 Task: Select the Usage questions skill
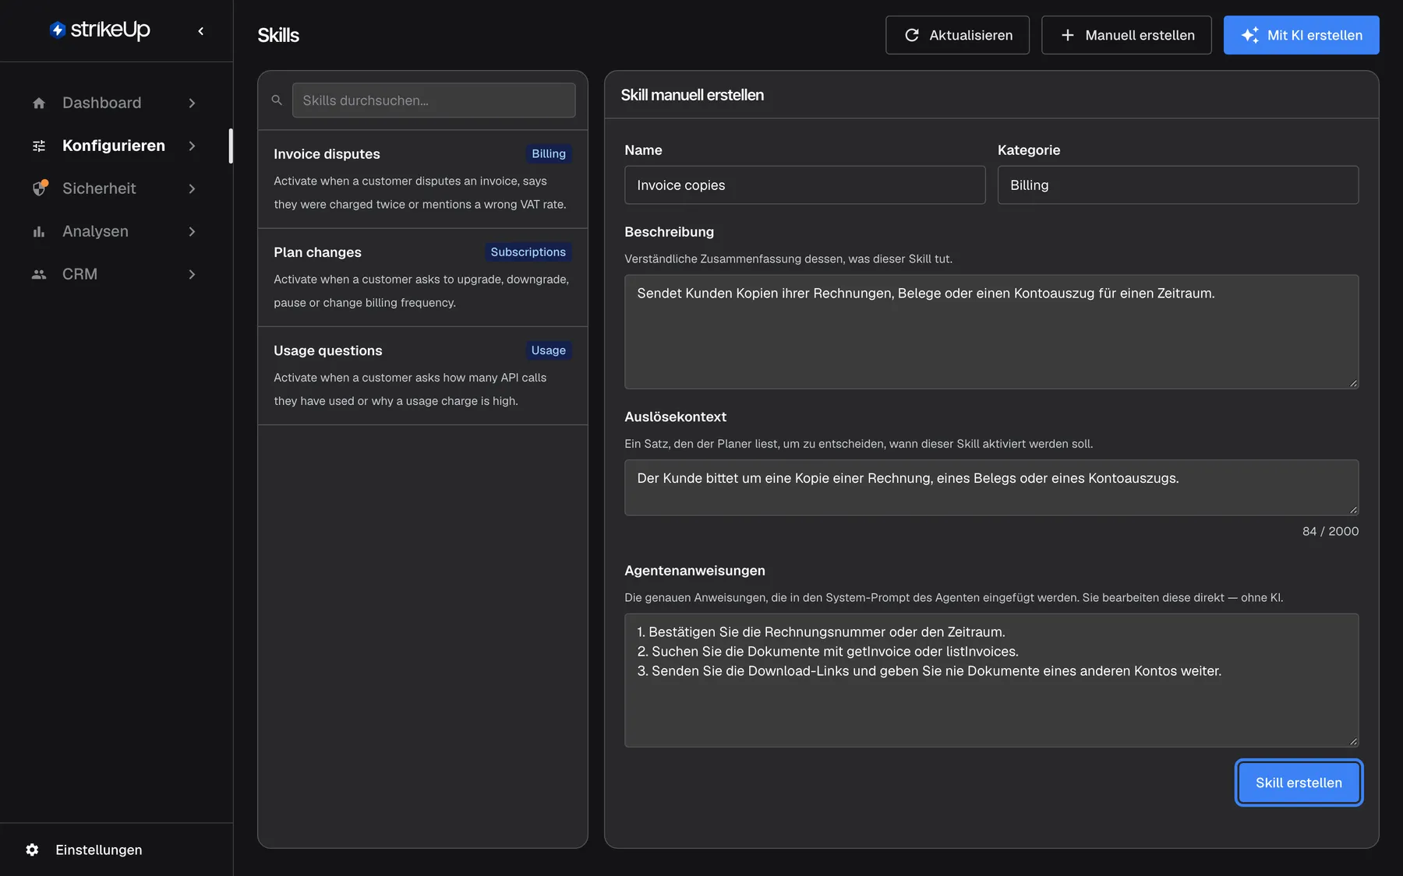pos(422,375)
